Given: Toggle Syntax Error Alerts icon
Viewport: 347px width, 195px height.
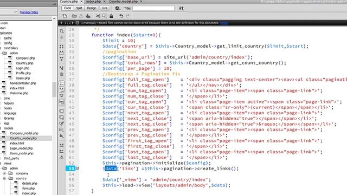Looking at the screenshot, I should [x=61, y=102].
